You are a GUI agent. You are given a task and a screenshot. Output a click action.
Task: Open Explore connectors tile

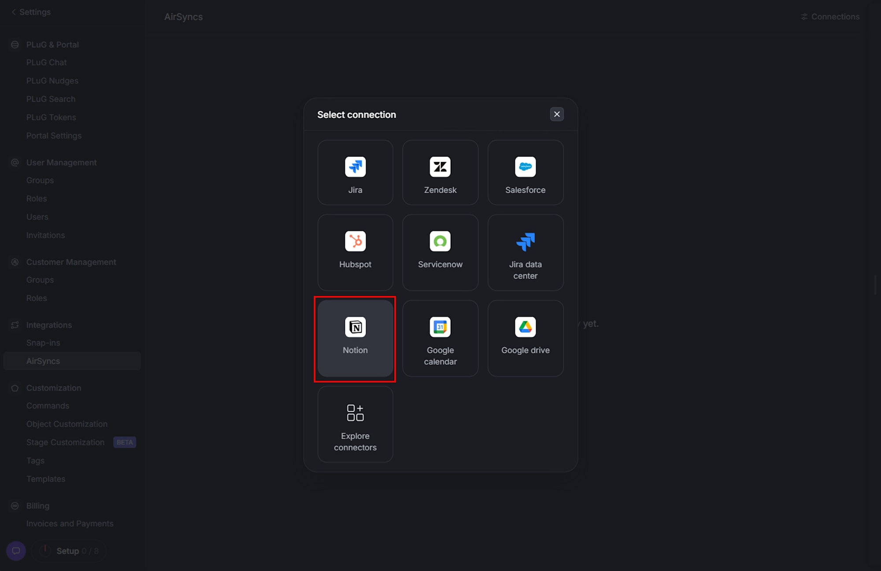click(x=355, y=424)
